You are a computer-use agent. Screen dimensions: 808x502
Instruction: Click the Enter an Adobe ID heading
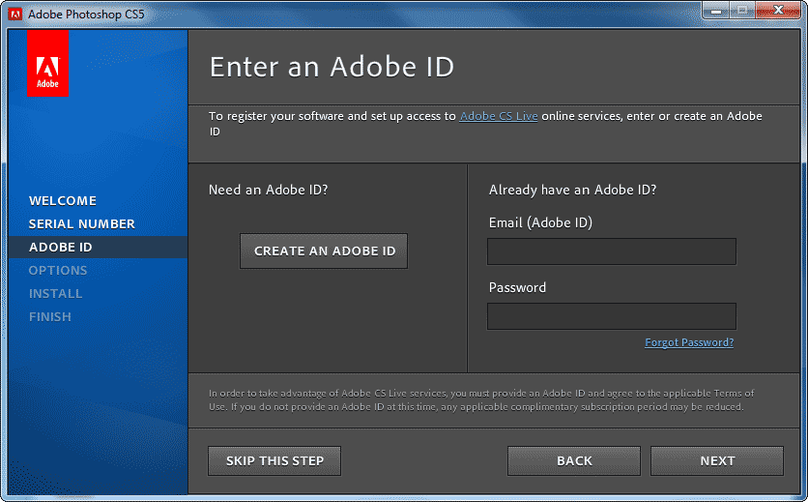pyautogui.click(x=332, y=67)
